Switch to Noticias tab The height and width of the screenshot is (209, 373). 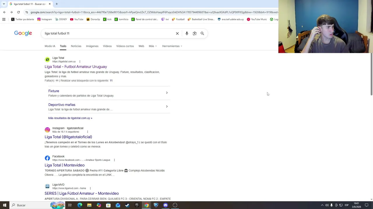(x=76, y=46)
